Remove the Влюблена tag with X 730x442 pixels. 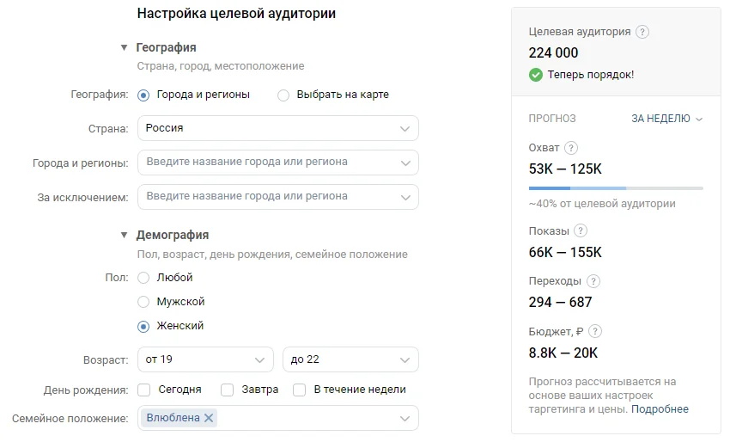210,418
